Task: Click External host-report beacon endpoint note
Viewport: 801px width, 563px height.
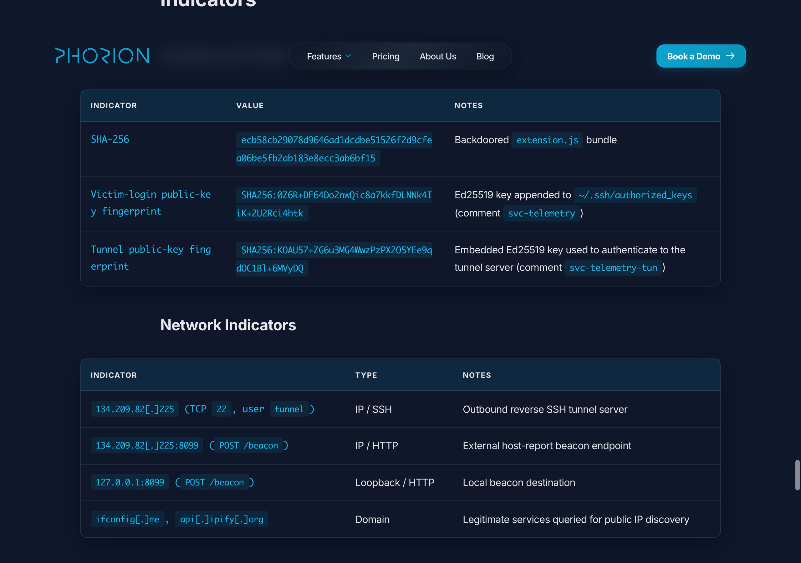Action: [x=547, y=445]
